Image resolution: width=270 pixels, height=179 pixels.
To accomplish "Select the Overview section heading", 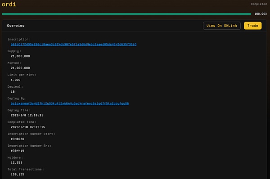I will pos(16,26).
